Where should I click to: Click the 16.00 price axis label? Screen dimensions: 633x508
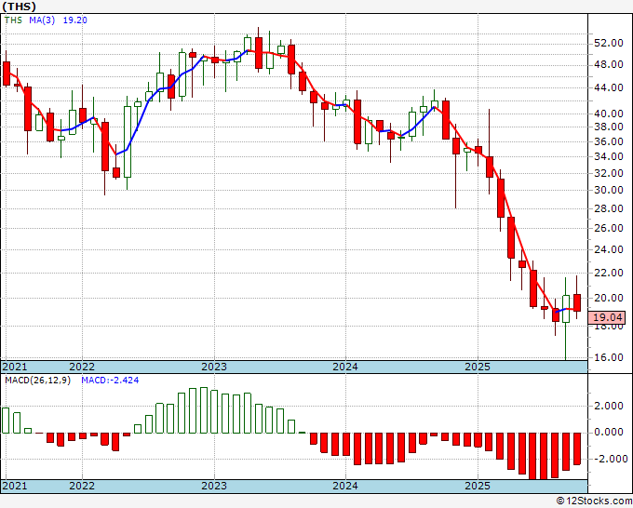(608, 357)
